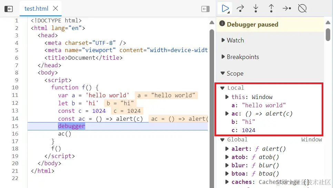Collapse the Local scope

coord(222,88)
